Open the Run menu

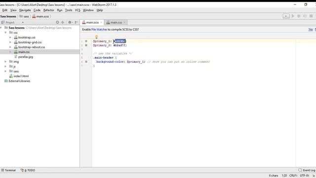pos(60,10)
